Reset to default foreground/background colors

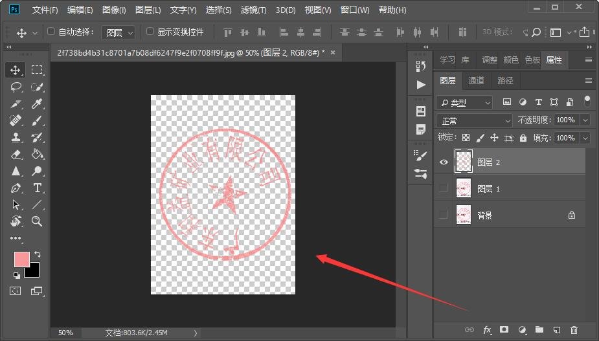(16, 275)
